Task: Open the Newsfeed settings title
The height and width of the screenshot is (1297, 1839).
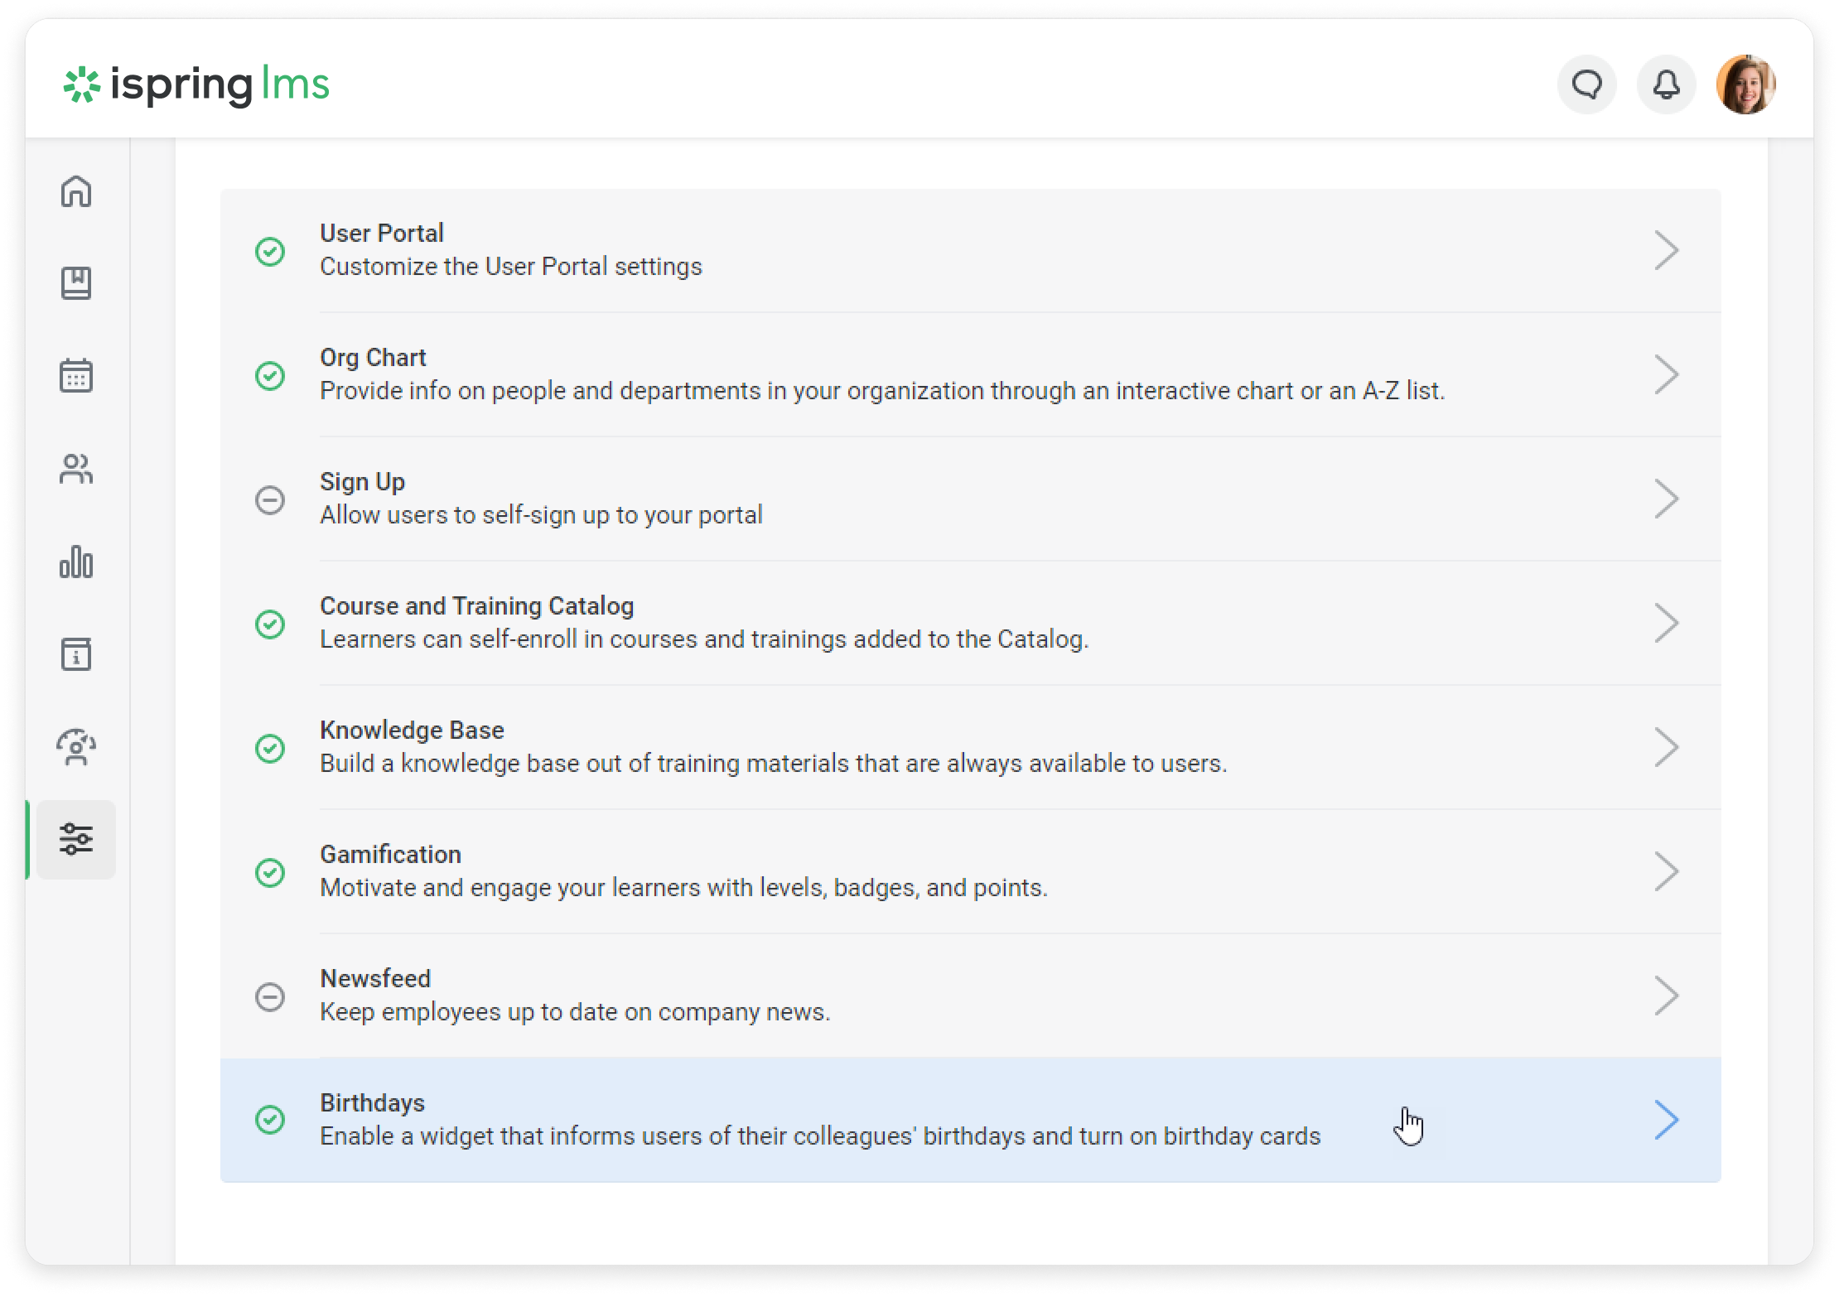Action: click(375, 978)
